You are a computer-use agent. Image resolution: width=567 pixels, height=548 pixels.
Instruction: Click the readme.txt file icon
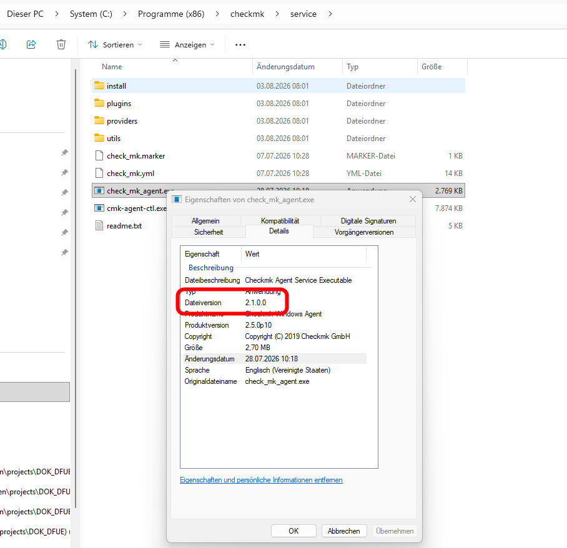pyautogui.click(x=99, y=225)
